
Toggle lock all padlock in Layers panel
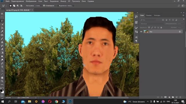(161, 27)
